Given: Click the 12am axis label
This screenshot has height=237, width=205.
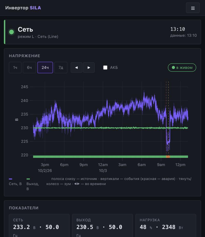Looking at the screenshot, I should [x=103, y=165].
